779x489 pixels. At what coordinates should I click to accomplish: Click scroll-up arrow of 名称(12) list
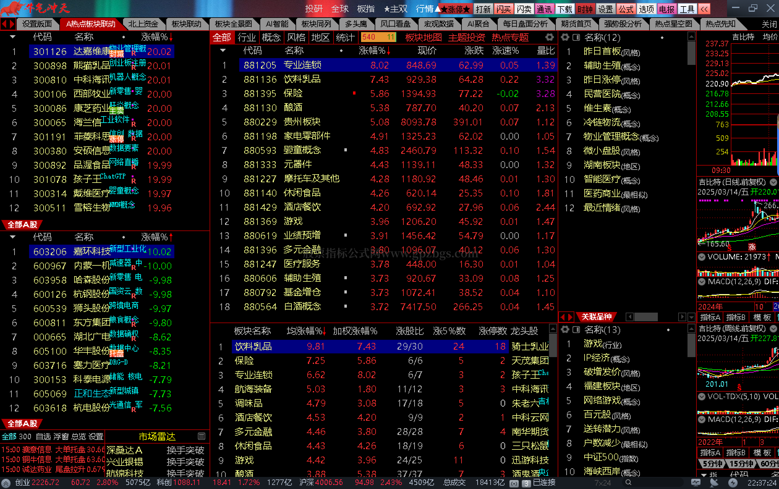(x=691, y=36)
